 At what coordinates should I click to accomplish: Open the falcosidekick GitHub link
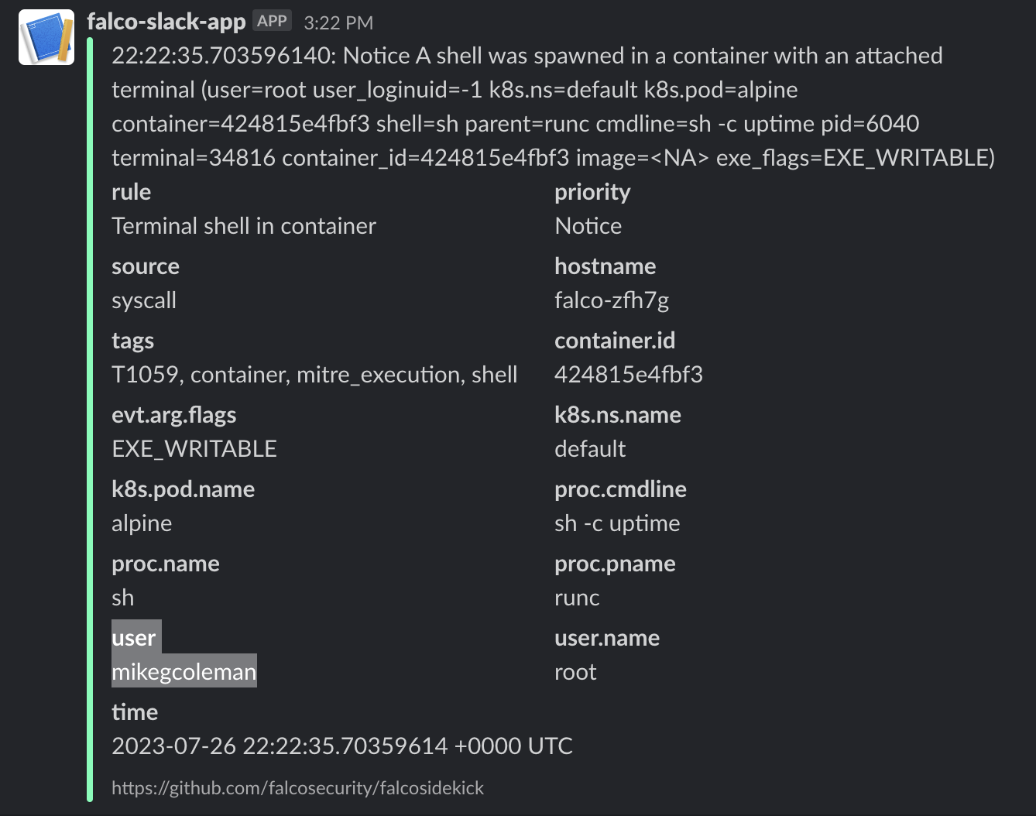coord(297,787)
